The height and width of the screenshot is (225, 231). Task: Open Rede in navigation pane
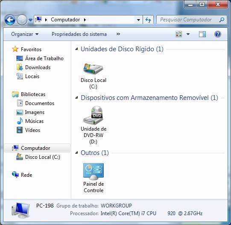pos(26,175)
